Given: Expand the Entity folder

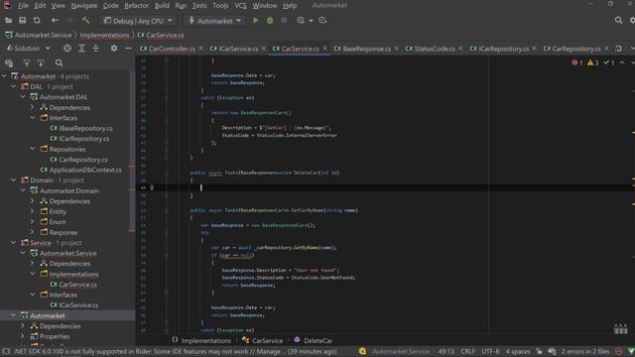Looking at the screenshot, I should (33, 211).
